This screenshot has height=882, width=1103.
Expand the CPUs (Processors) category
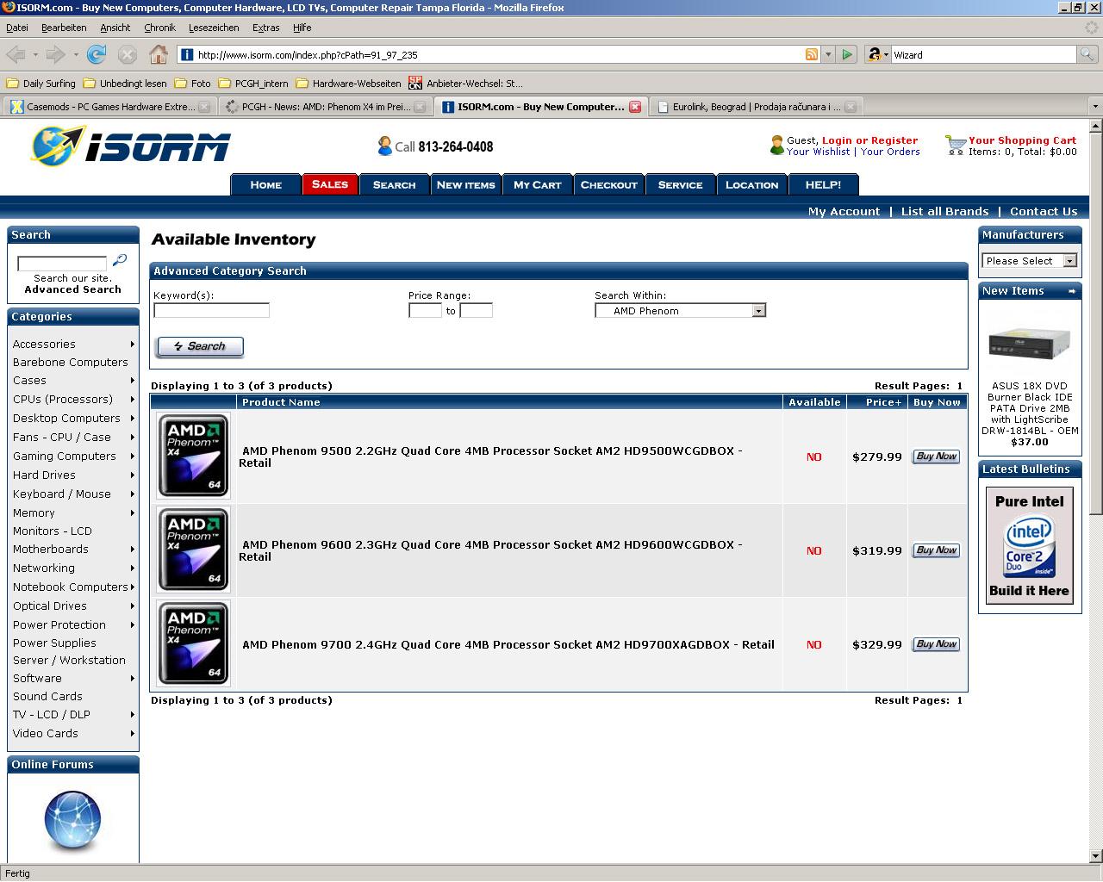[x=133, y=399]
